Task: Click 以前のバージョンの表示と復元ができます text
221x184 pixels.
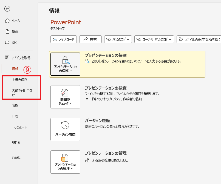Action: click(x=112, y=126)
